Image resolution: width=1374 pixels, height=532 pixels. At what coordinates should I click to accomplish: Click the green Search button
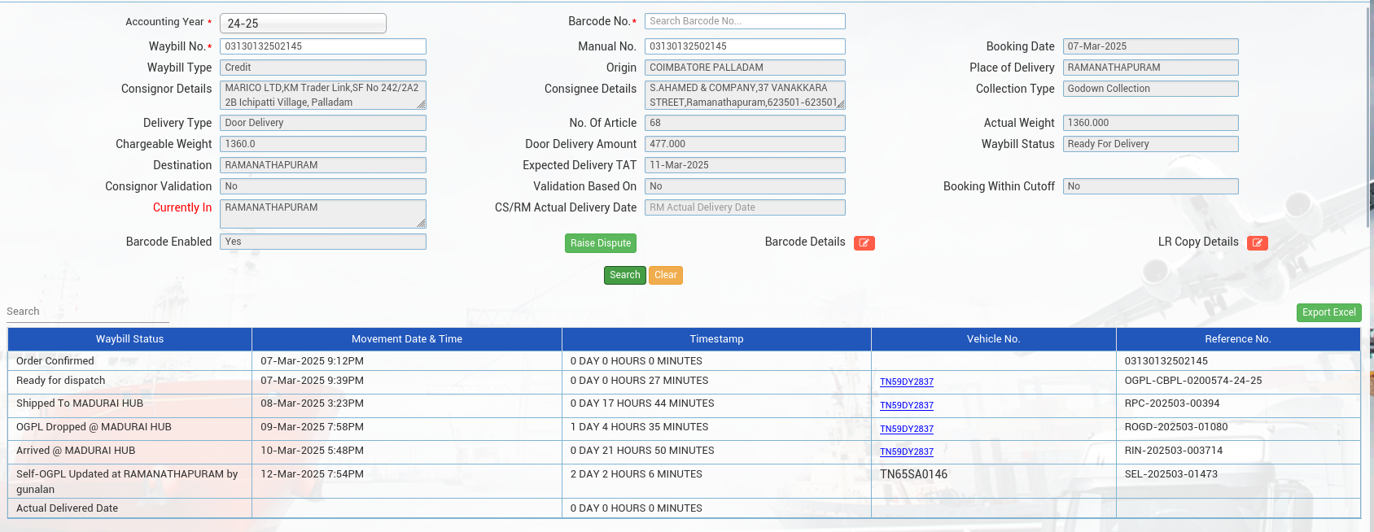(x=624, y=275)
